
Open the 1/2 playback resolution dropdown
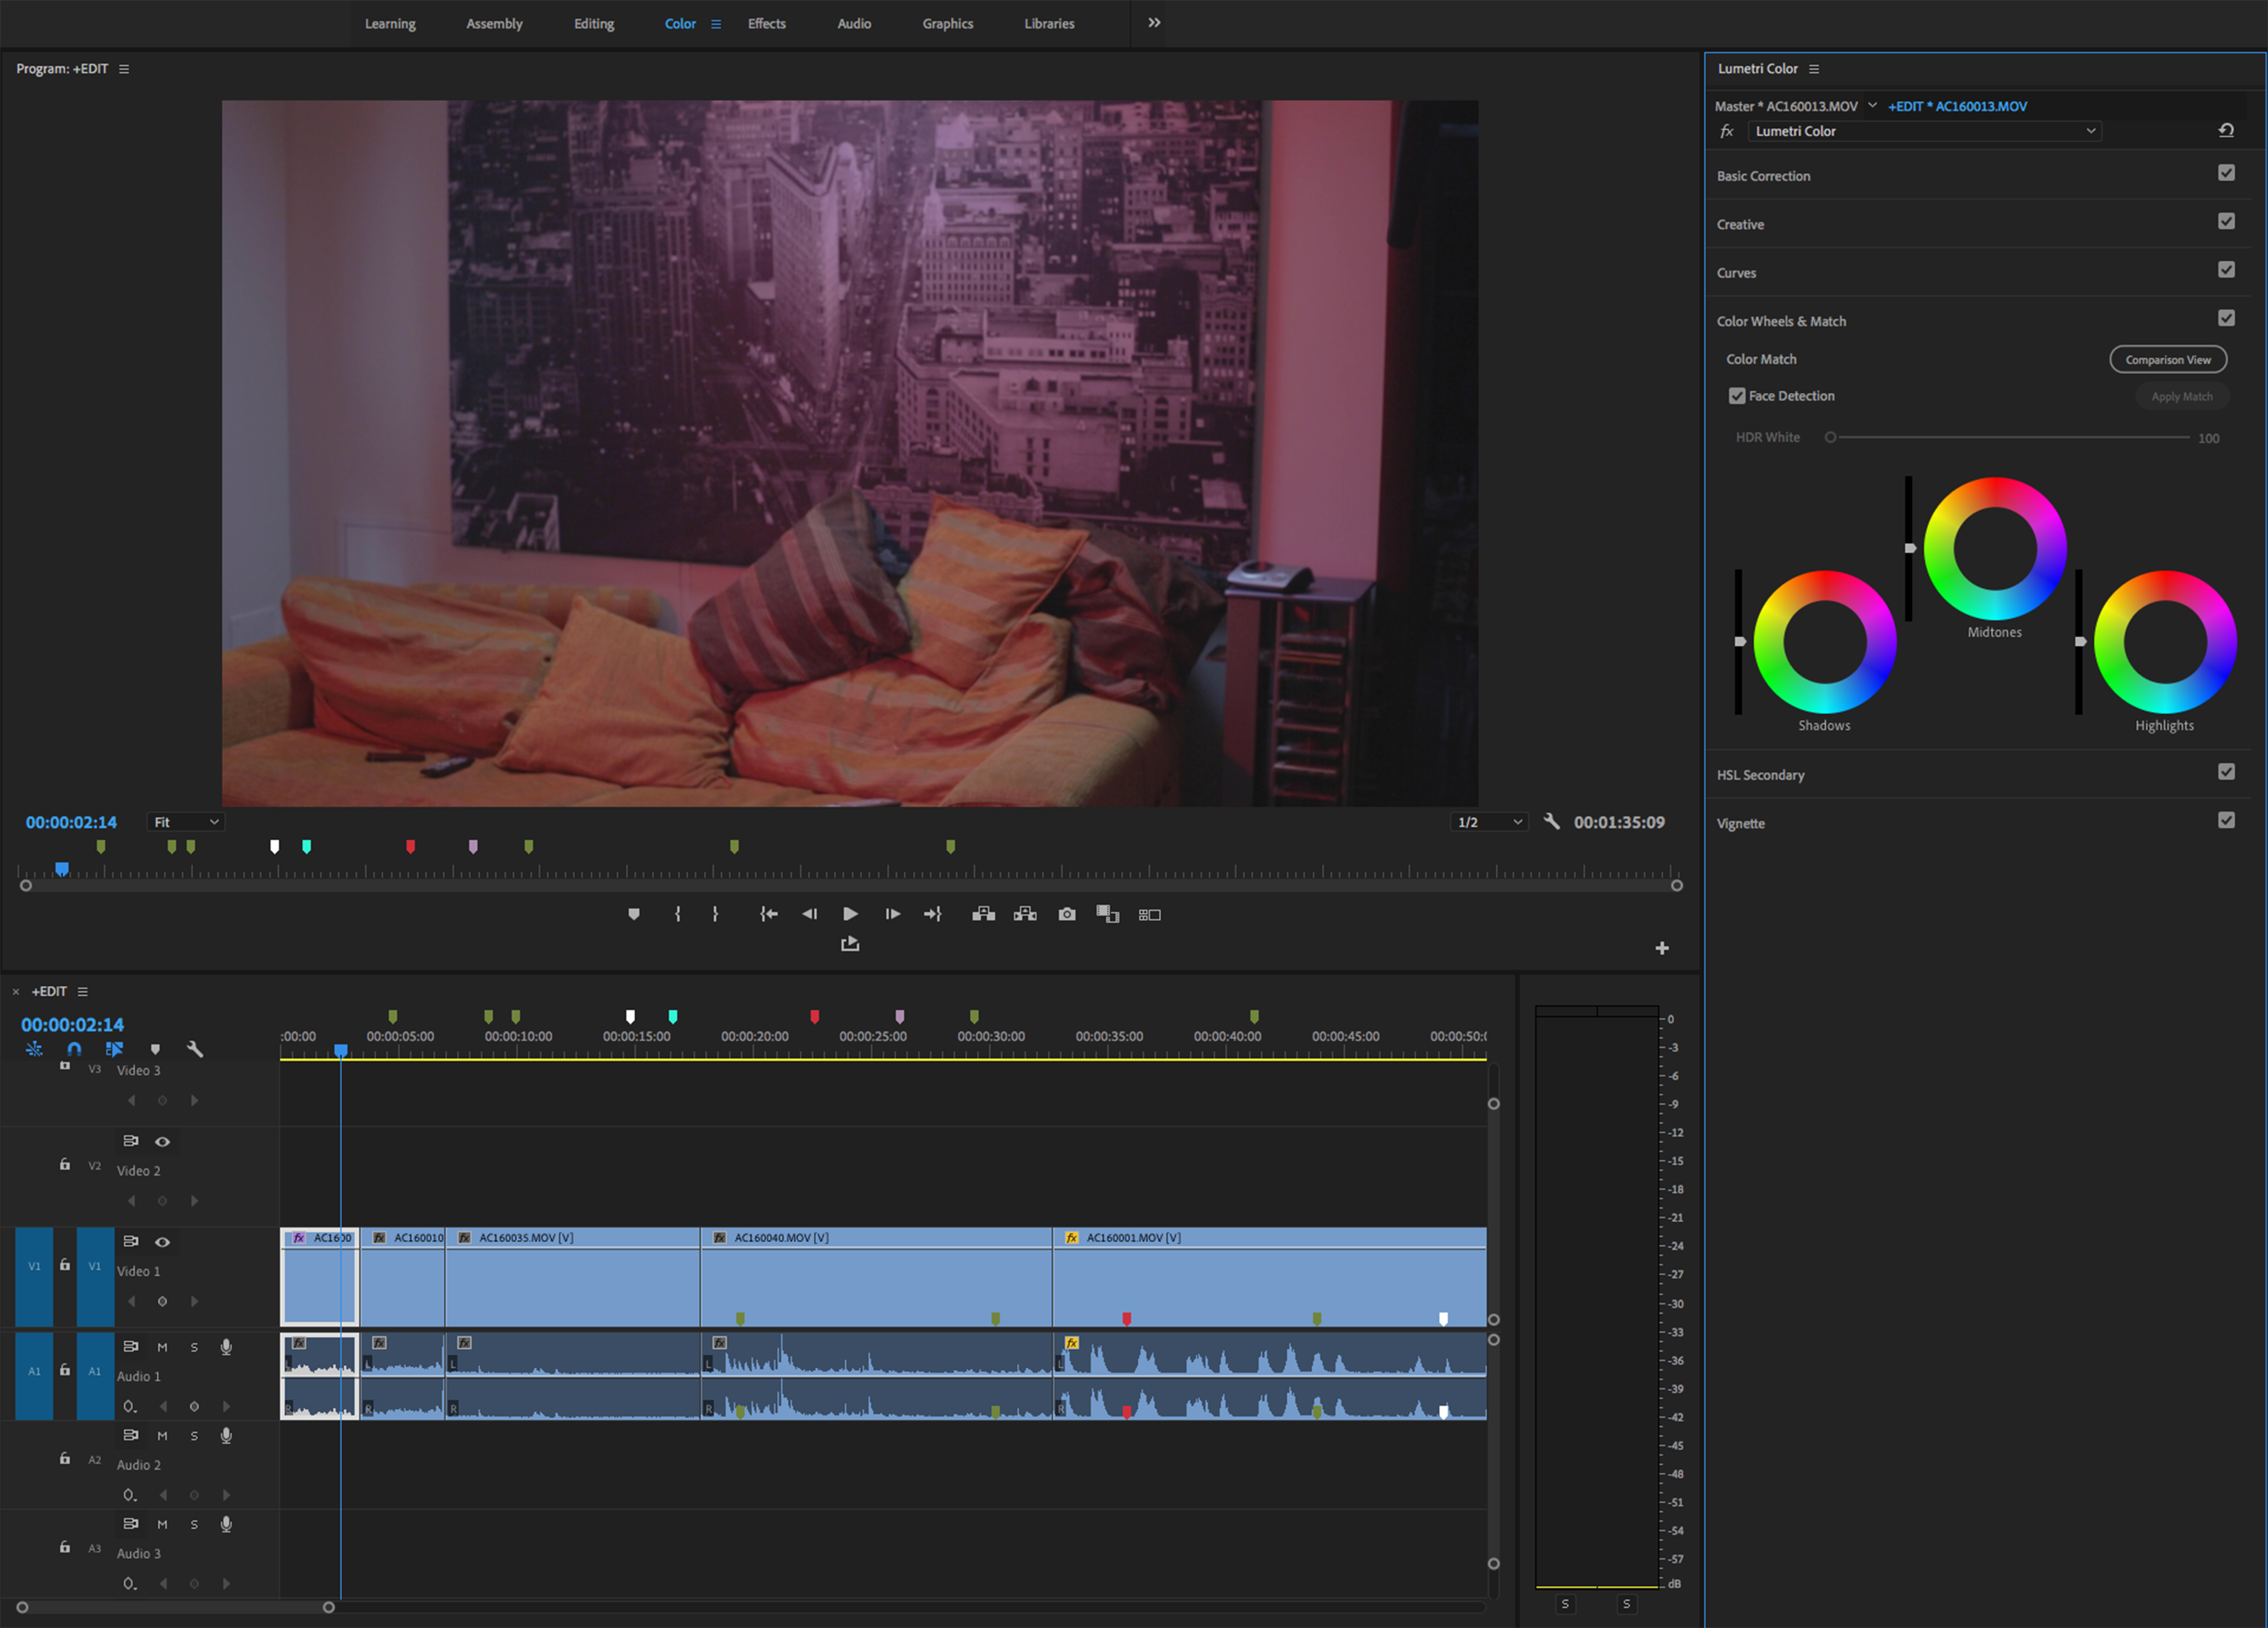(1489, 822)
